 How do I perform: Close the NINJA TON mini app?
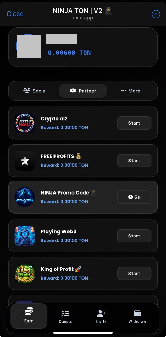pos(15,14)
